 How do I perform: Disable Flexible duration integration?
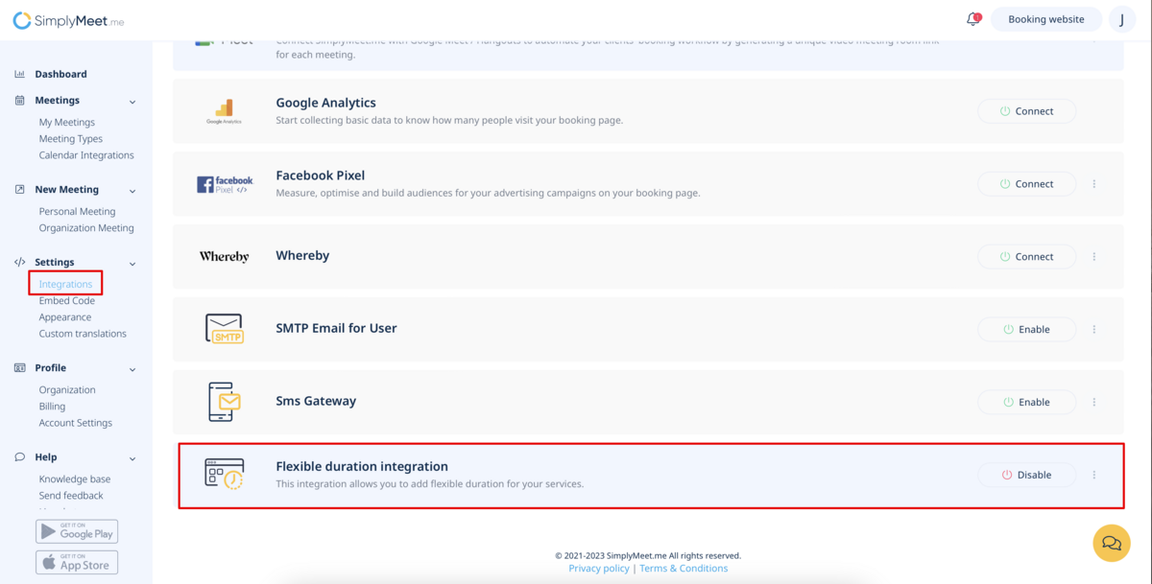[1026, 475]
